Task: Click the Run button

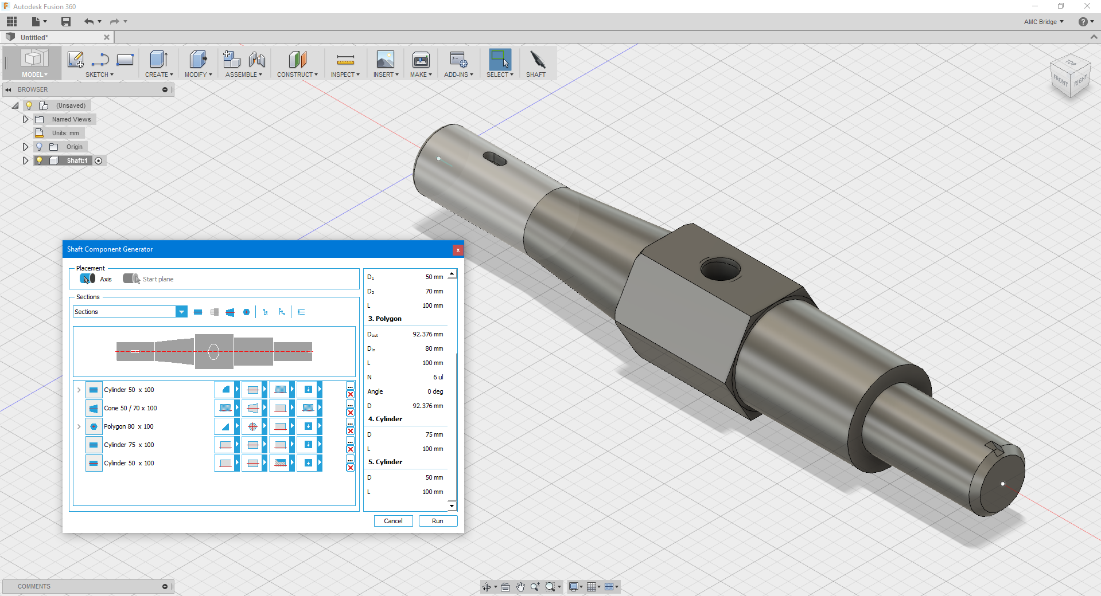Action: 438,521
